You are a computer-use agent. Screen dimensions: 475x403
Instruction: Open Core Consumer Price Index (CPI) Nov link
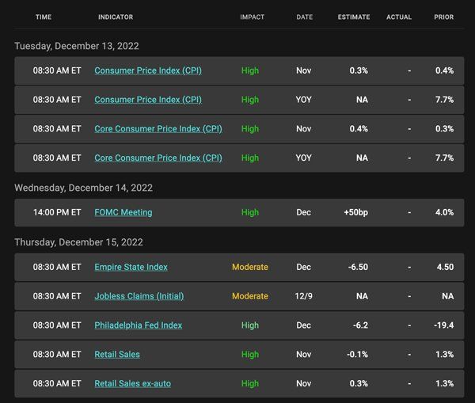(x=158, y=129)
